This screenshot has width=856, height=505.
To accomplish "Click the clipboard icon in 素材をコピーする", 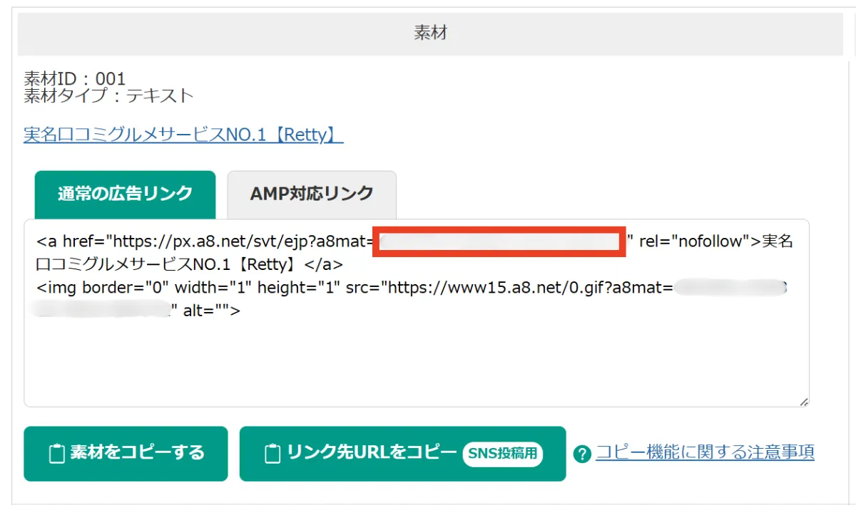I will click(56, 454).
